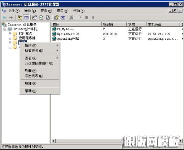Click the 状态 column header

[136, 25]
